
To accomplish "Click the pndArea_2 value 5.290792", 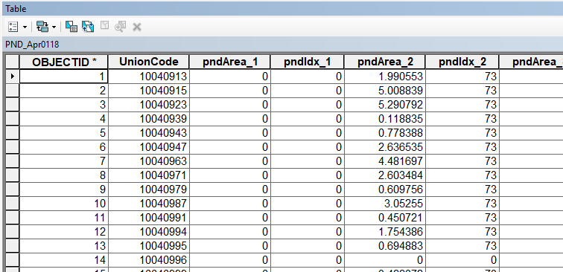I will [x=385, y=105].
